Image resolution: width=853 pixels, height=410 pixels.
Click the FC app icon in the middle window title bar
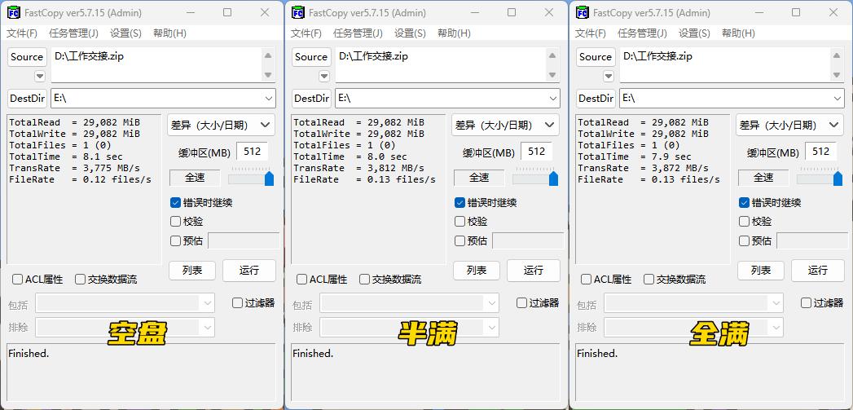pos(297,12)
